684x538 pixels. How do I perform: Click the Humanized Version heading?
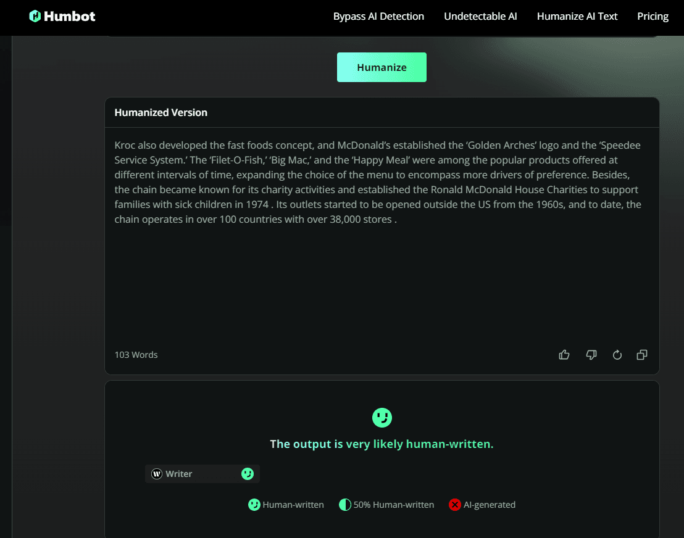pos(161,112)
